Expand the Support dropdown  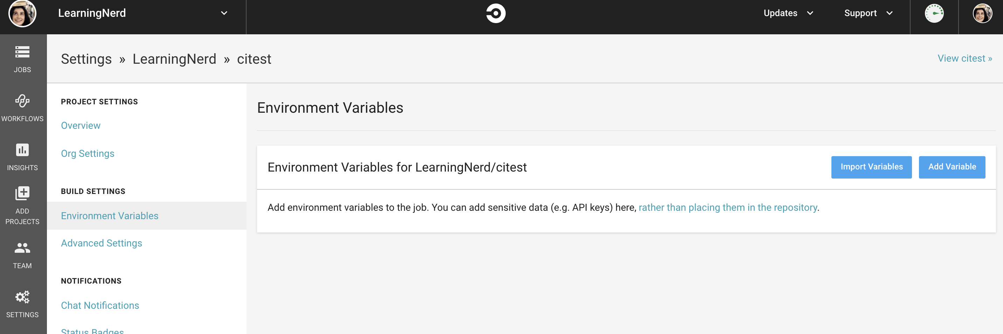(x=868, y=13)
